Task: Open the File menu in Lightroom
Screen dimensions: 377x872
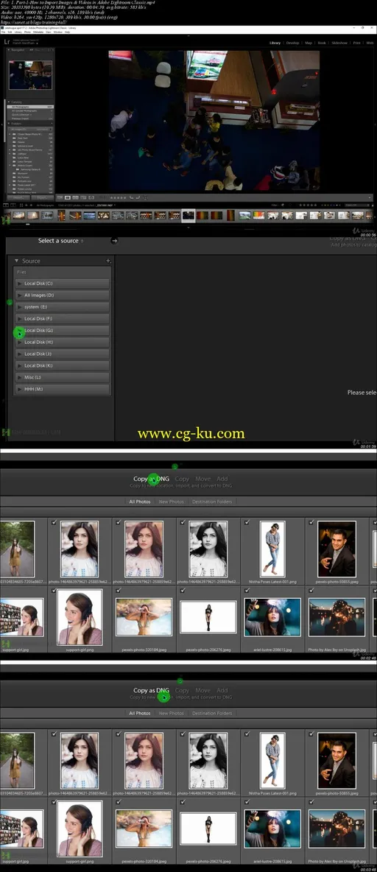Action: click(x=4, y=32)
